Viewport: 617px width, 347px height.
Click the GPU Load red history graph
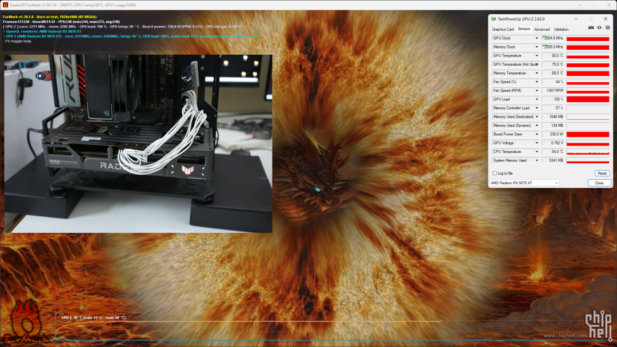[588, 99]
